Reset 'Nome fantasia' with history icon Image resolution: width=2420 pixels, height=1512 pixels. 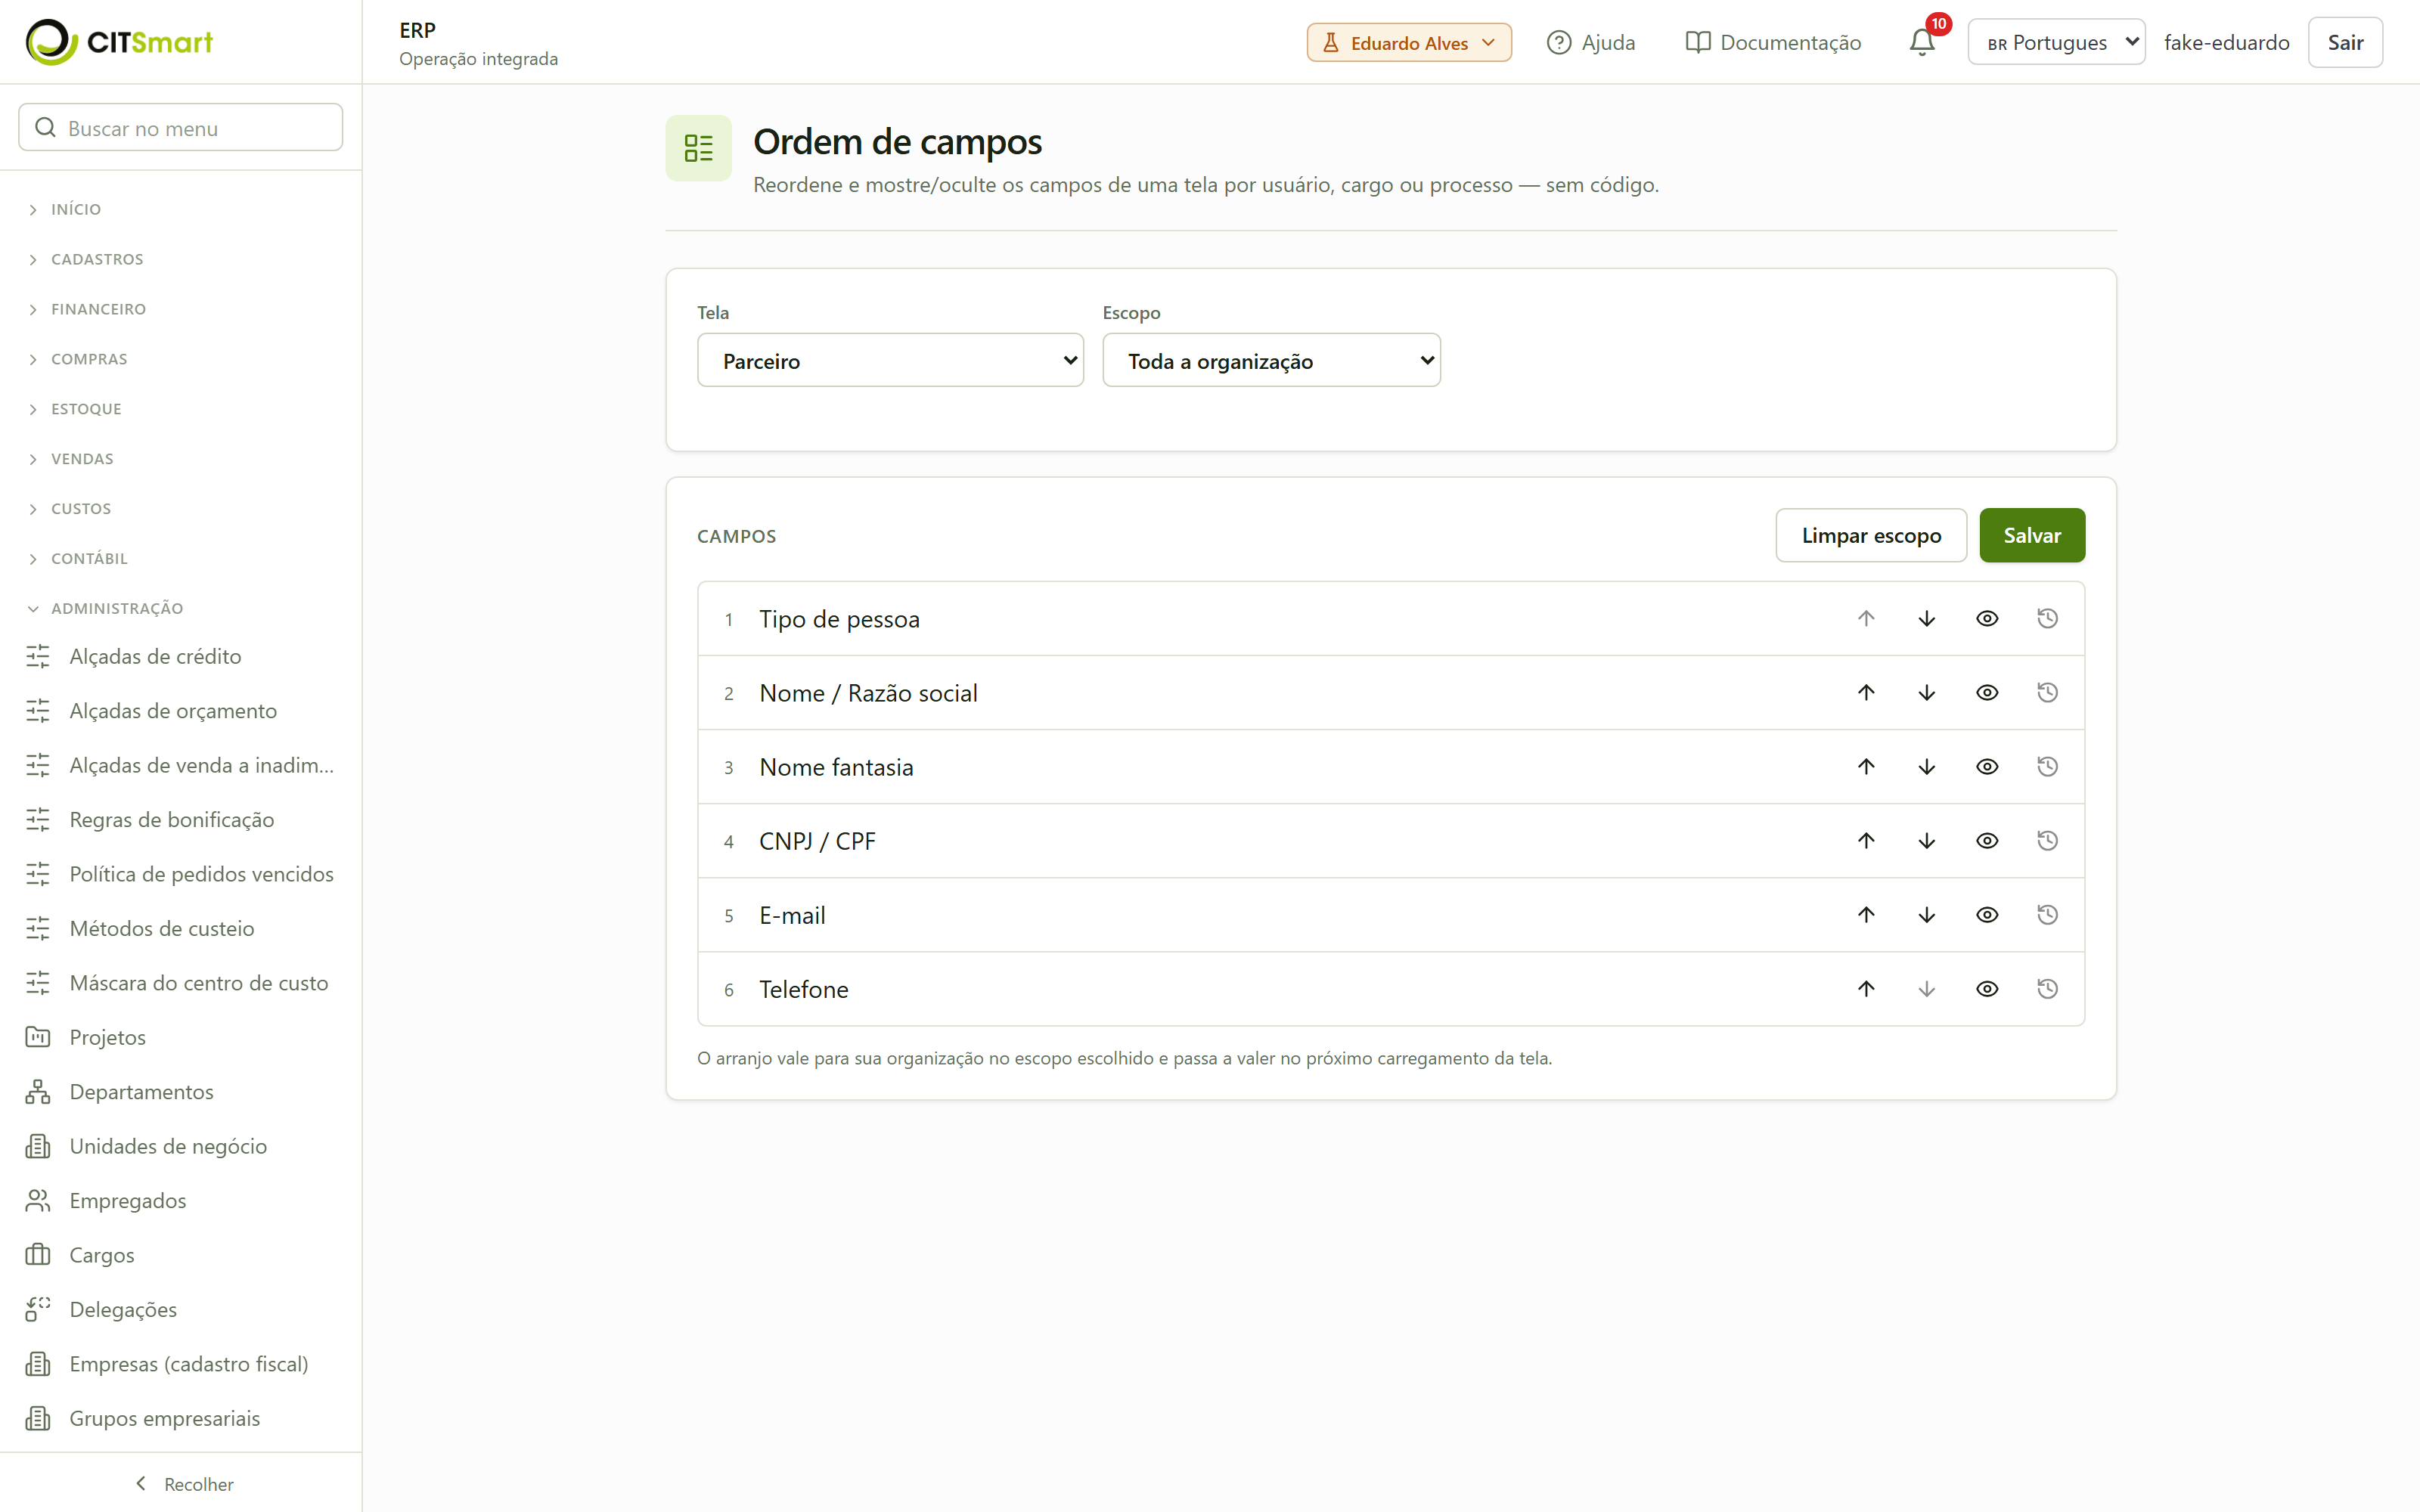pyautogui.click(x=2047, y=767)
